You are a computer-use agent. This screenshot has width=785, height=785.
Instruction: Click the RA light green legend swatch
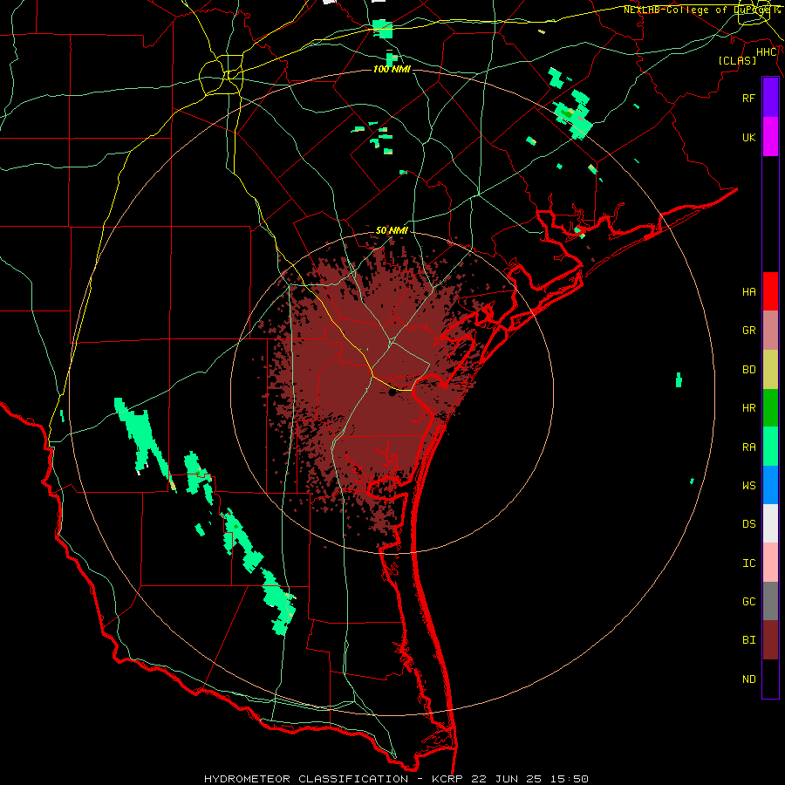tap(770, 447)
